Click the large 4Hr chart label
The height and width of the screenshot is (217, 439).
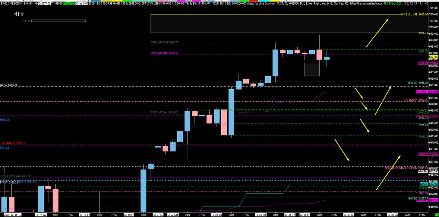19,14
